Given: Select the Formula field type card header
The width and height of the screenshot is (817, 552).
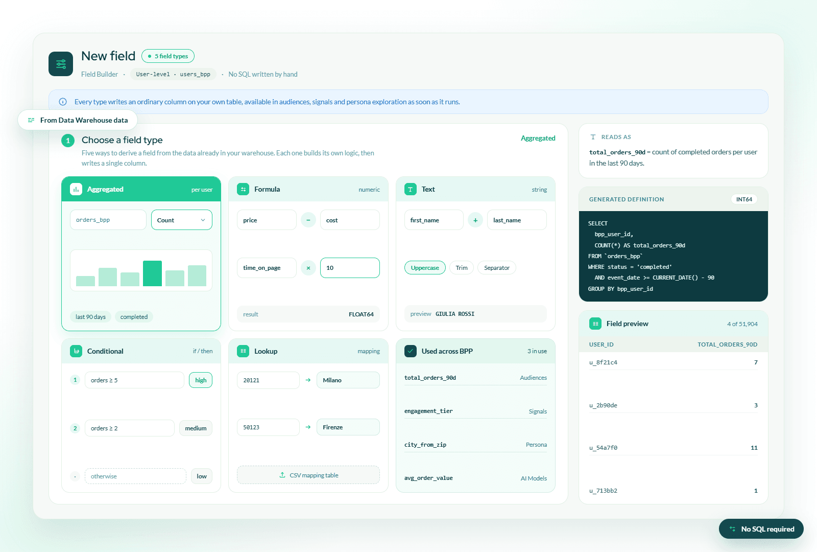Looking at the screenshot, I should [308, 189].
